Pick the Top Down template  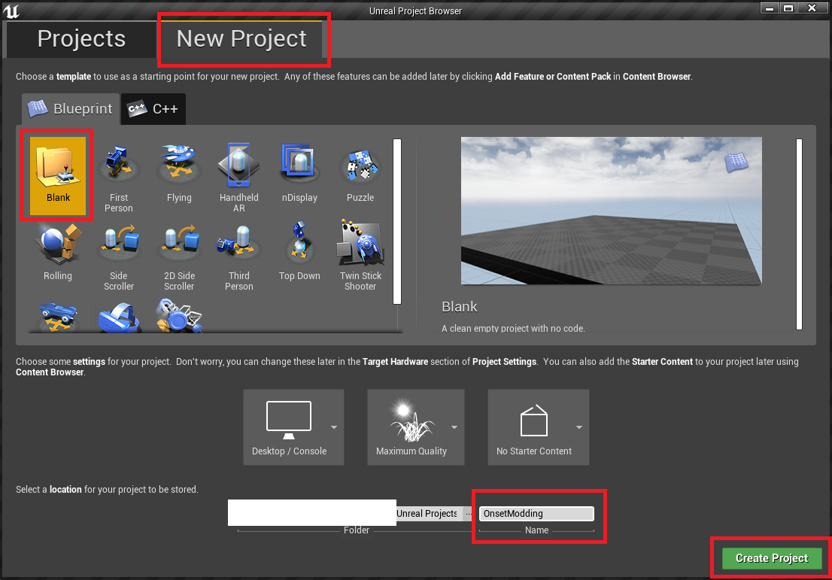click(x=300, y=251)
